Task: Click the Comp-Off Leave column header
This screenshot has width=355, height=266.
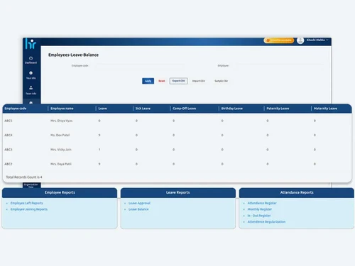Action: [x=185, y=109]
